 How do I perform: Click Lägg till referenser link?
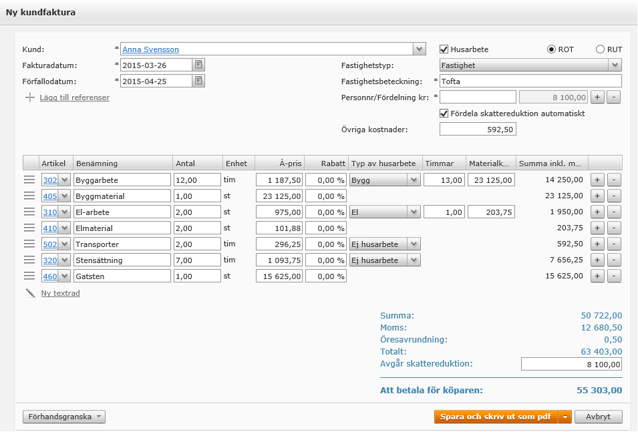click(x=75, y=97)
